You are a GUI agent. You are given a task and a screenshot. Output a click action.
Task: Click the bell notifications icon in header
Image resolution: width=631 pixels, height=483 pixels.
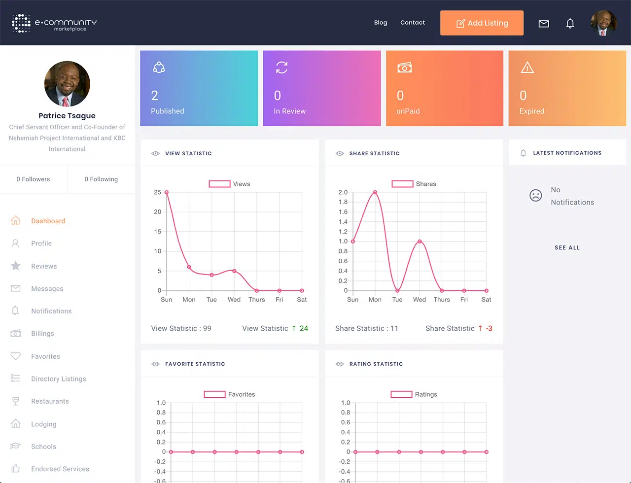570,23
